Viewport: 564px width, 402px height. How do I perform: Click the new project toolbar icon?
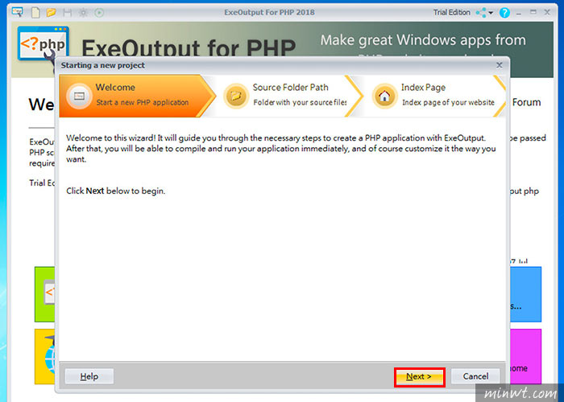coord(35,13)
